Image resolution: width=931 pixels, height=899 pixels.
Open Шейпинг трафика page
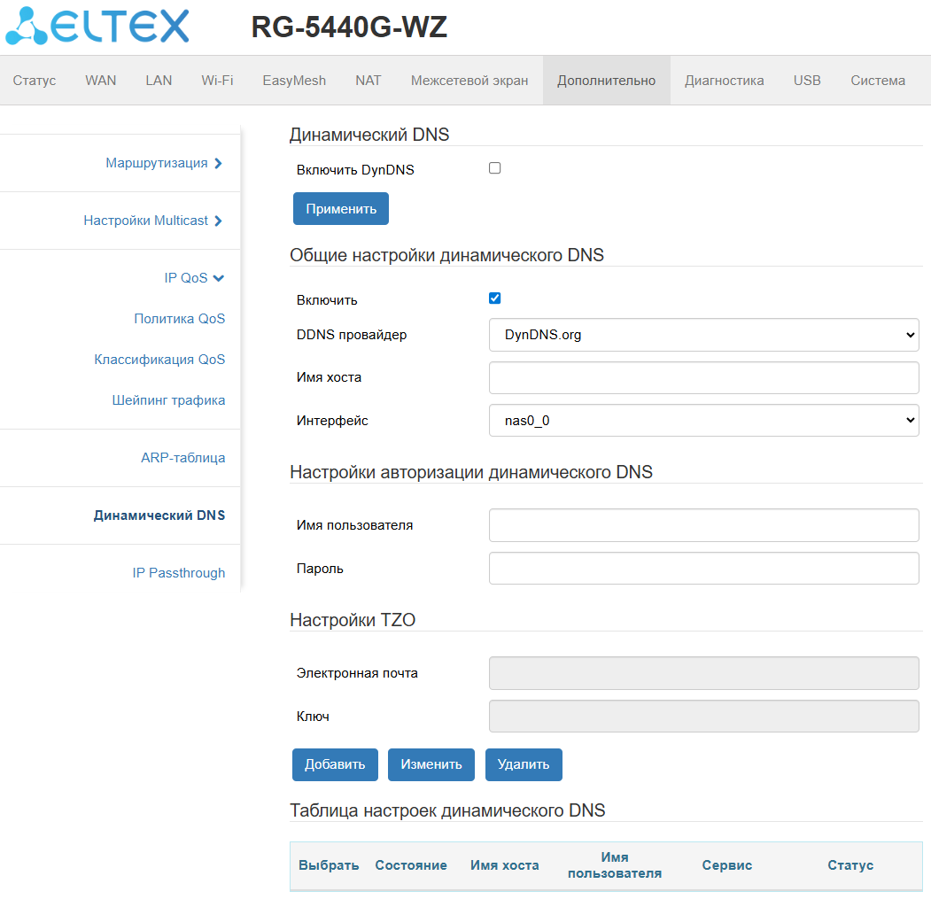coord(168,400)
